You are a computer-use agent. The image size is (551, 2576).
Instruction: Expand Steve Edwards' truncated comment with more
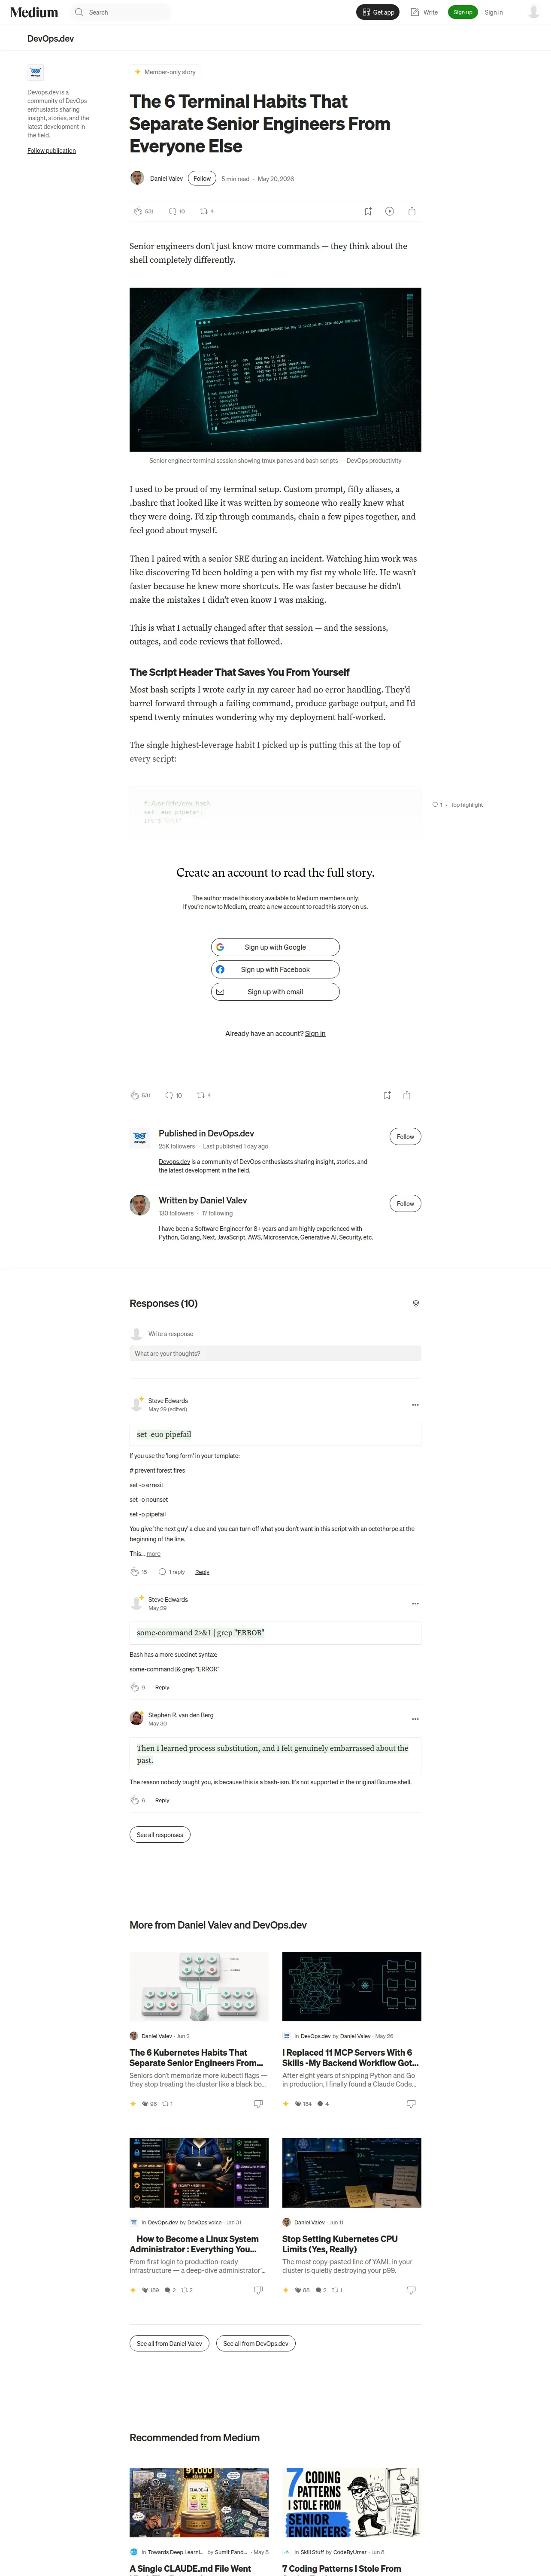coord(153,1554)
